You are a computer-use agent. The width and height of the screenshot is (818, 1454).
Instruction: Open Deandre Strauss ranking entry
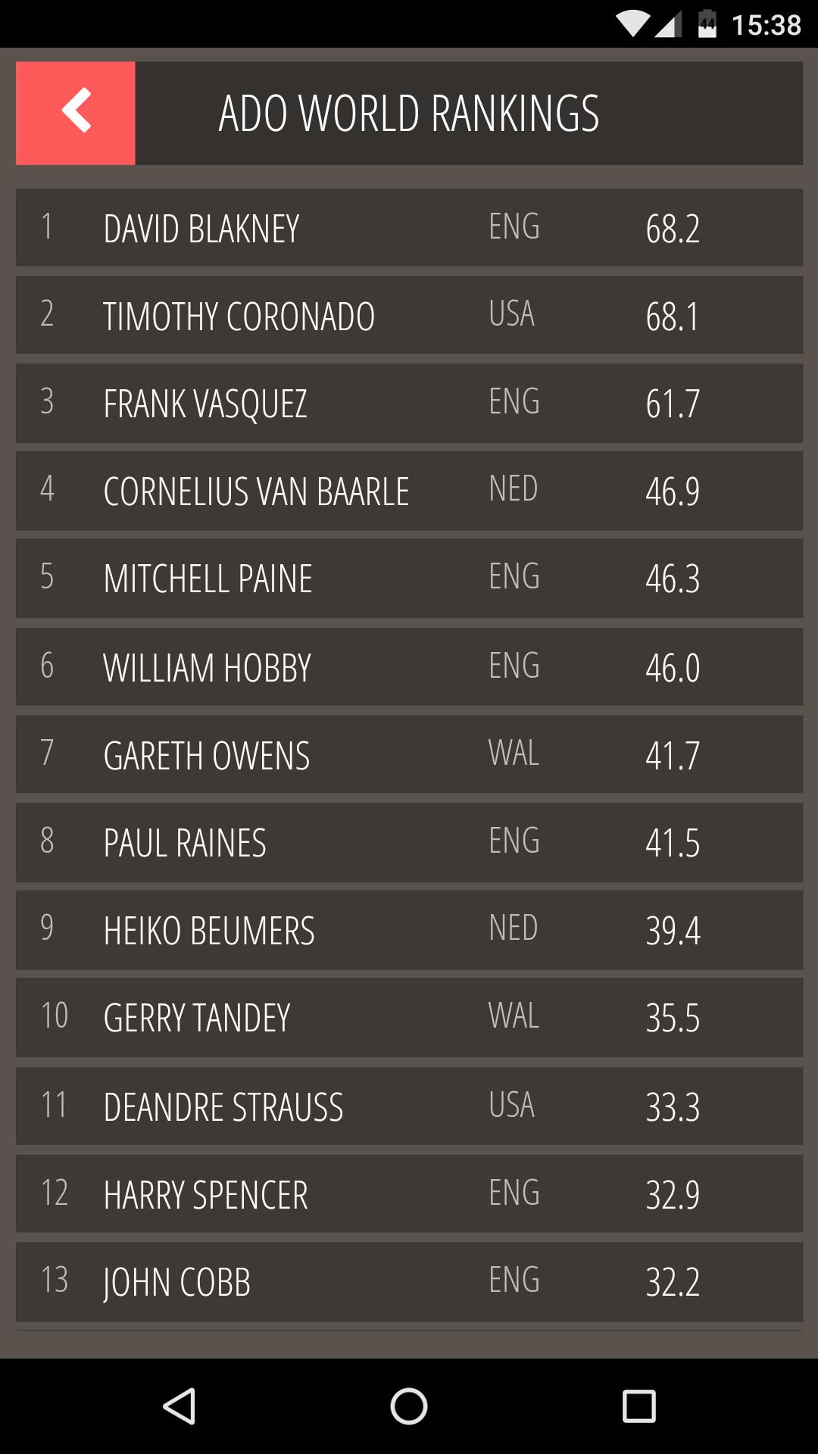point(409,1106)
